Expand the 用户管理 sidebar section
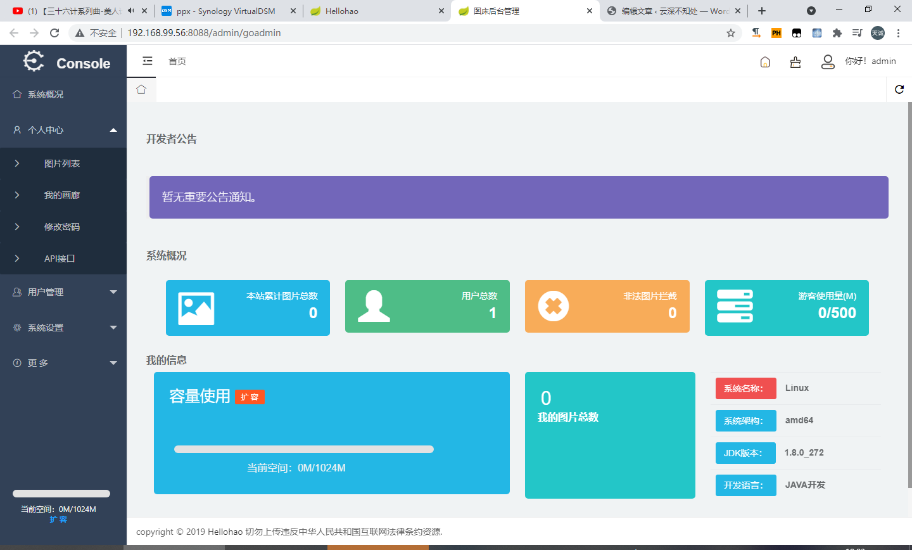 (x=63, y=292)
